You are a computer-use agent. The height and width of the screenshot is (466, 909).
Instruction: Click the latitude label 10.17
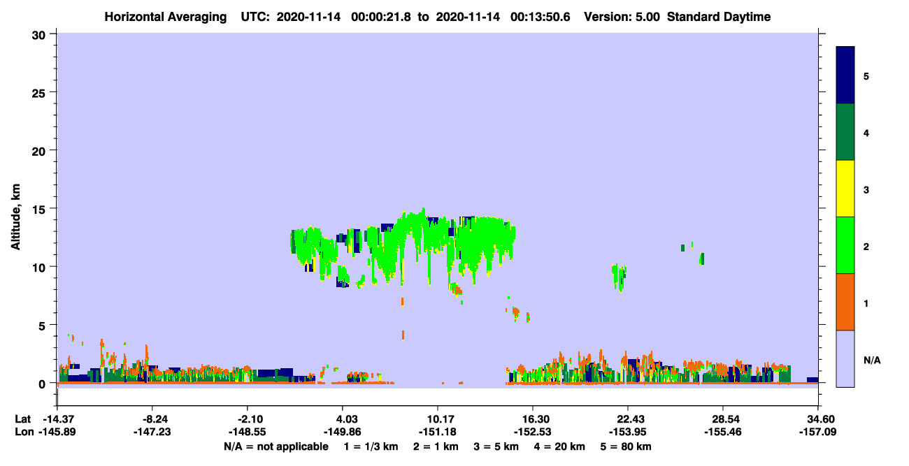pos(437,419)
